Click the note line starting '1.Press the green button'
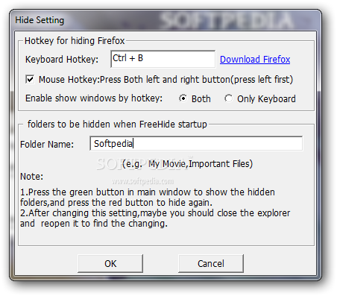337x296 pixels. (148, 198)
